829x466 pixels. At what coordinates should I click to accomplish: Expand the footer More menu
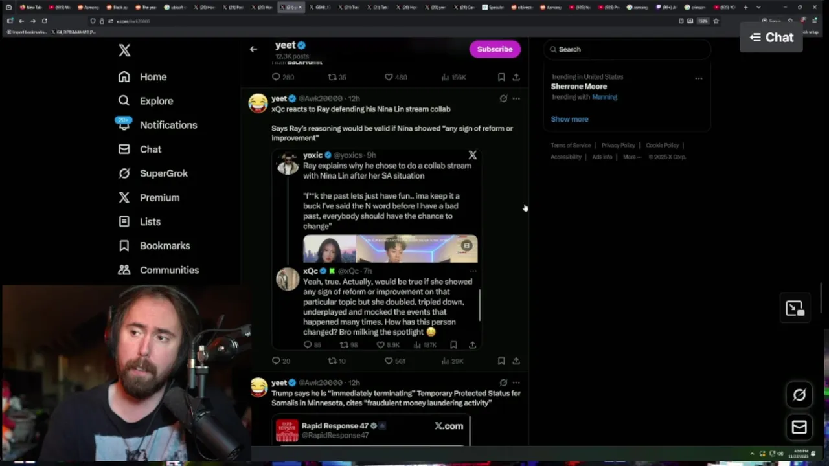632,157
